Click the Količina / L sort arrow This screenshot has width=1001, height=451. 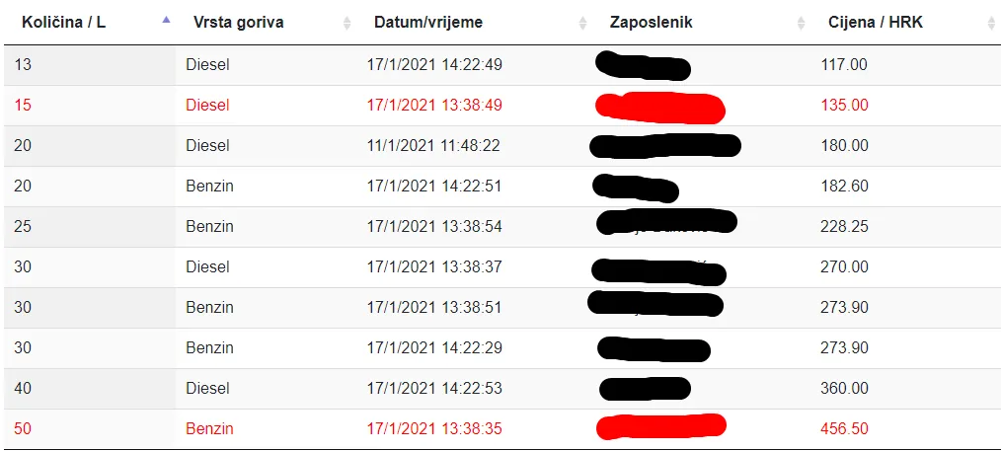(x=166, y=20)
